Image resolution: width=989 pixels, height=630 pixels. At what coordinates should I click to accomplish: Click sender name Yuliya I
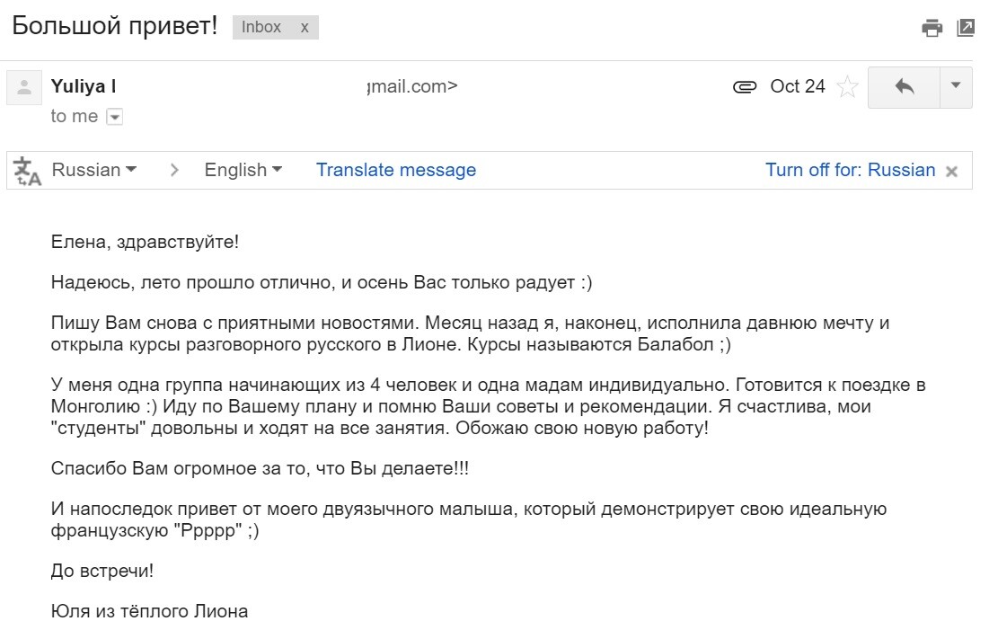(x=84, y=86)
